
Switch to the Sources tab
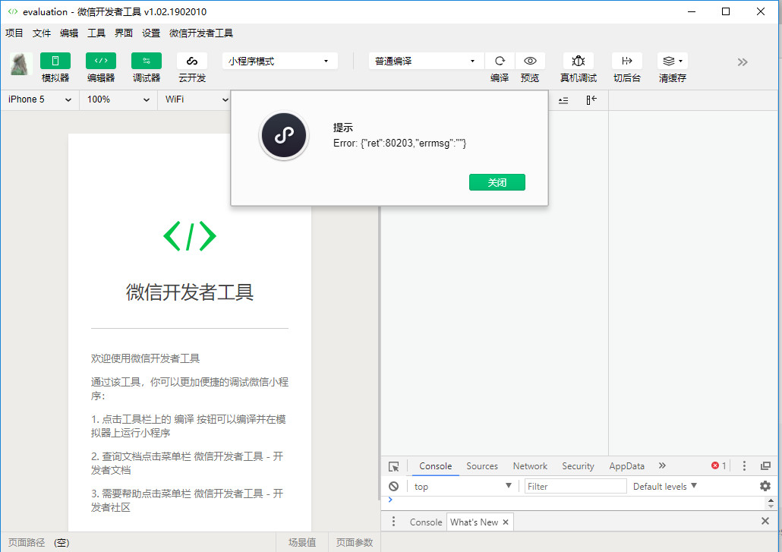482,466
